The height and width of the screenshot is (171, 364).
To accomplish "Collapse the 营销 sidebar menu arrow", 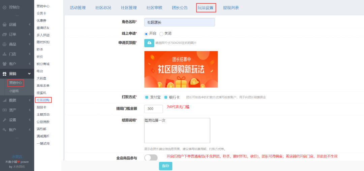I will 30,74.
